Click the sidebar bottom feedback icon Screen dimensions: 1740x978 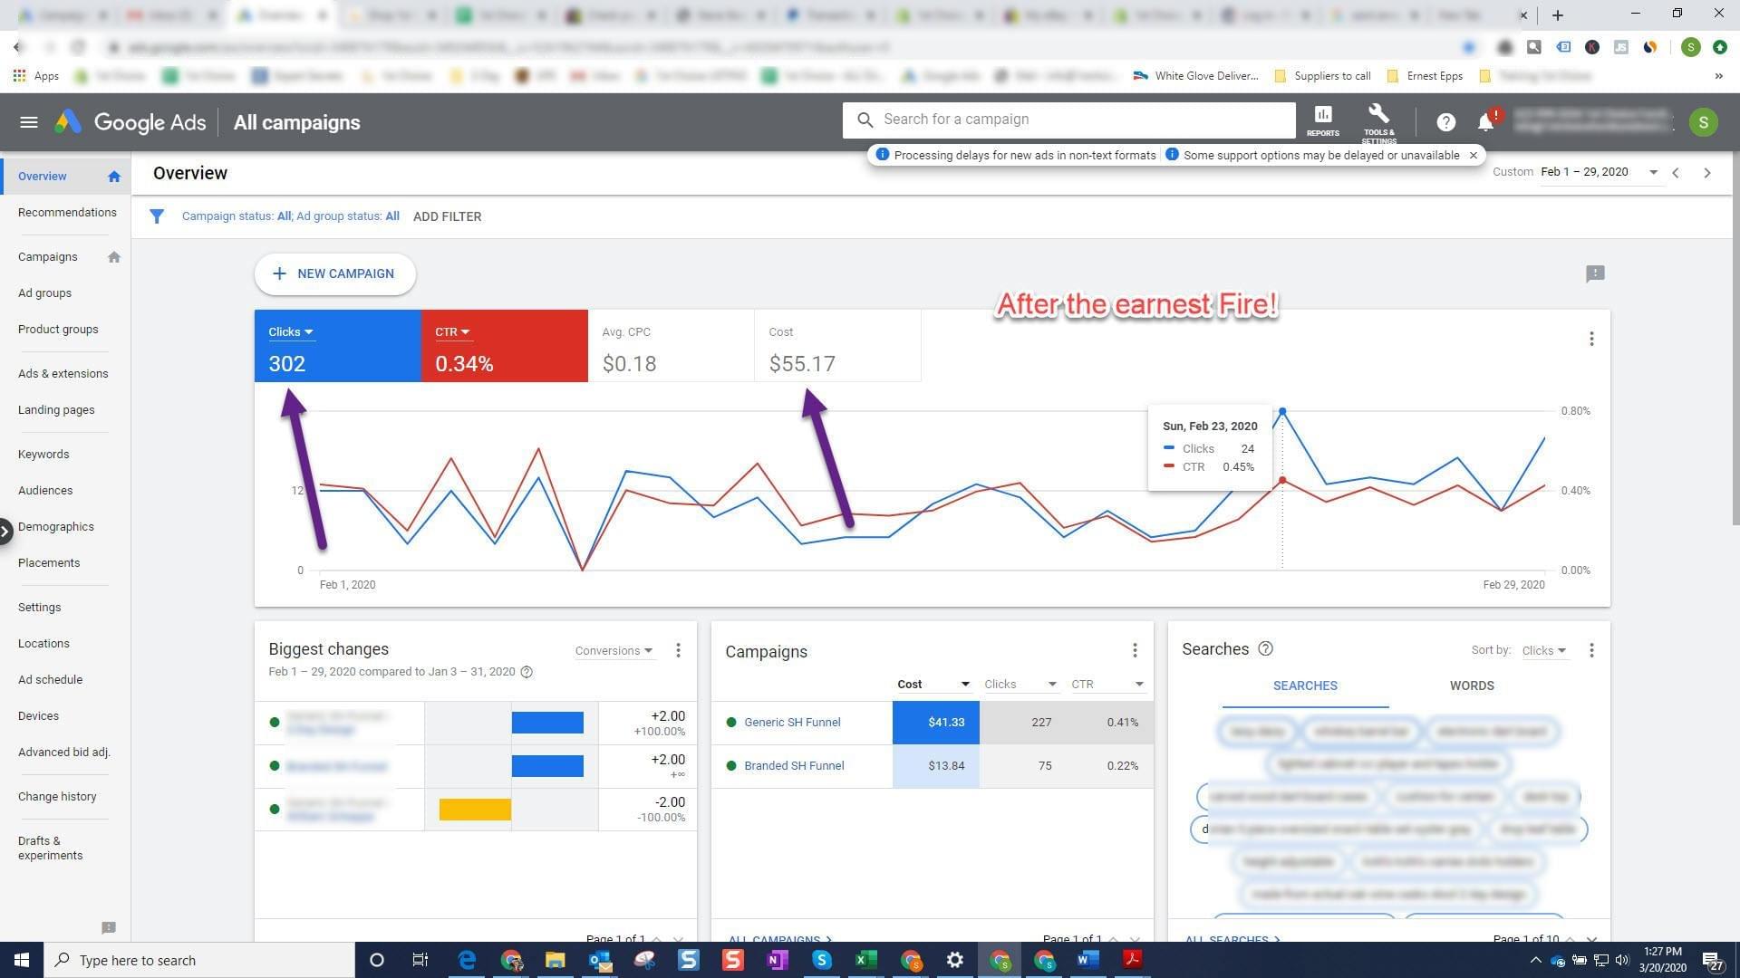tap(109, 927)
